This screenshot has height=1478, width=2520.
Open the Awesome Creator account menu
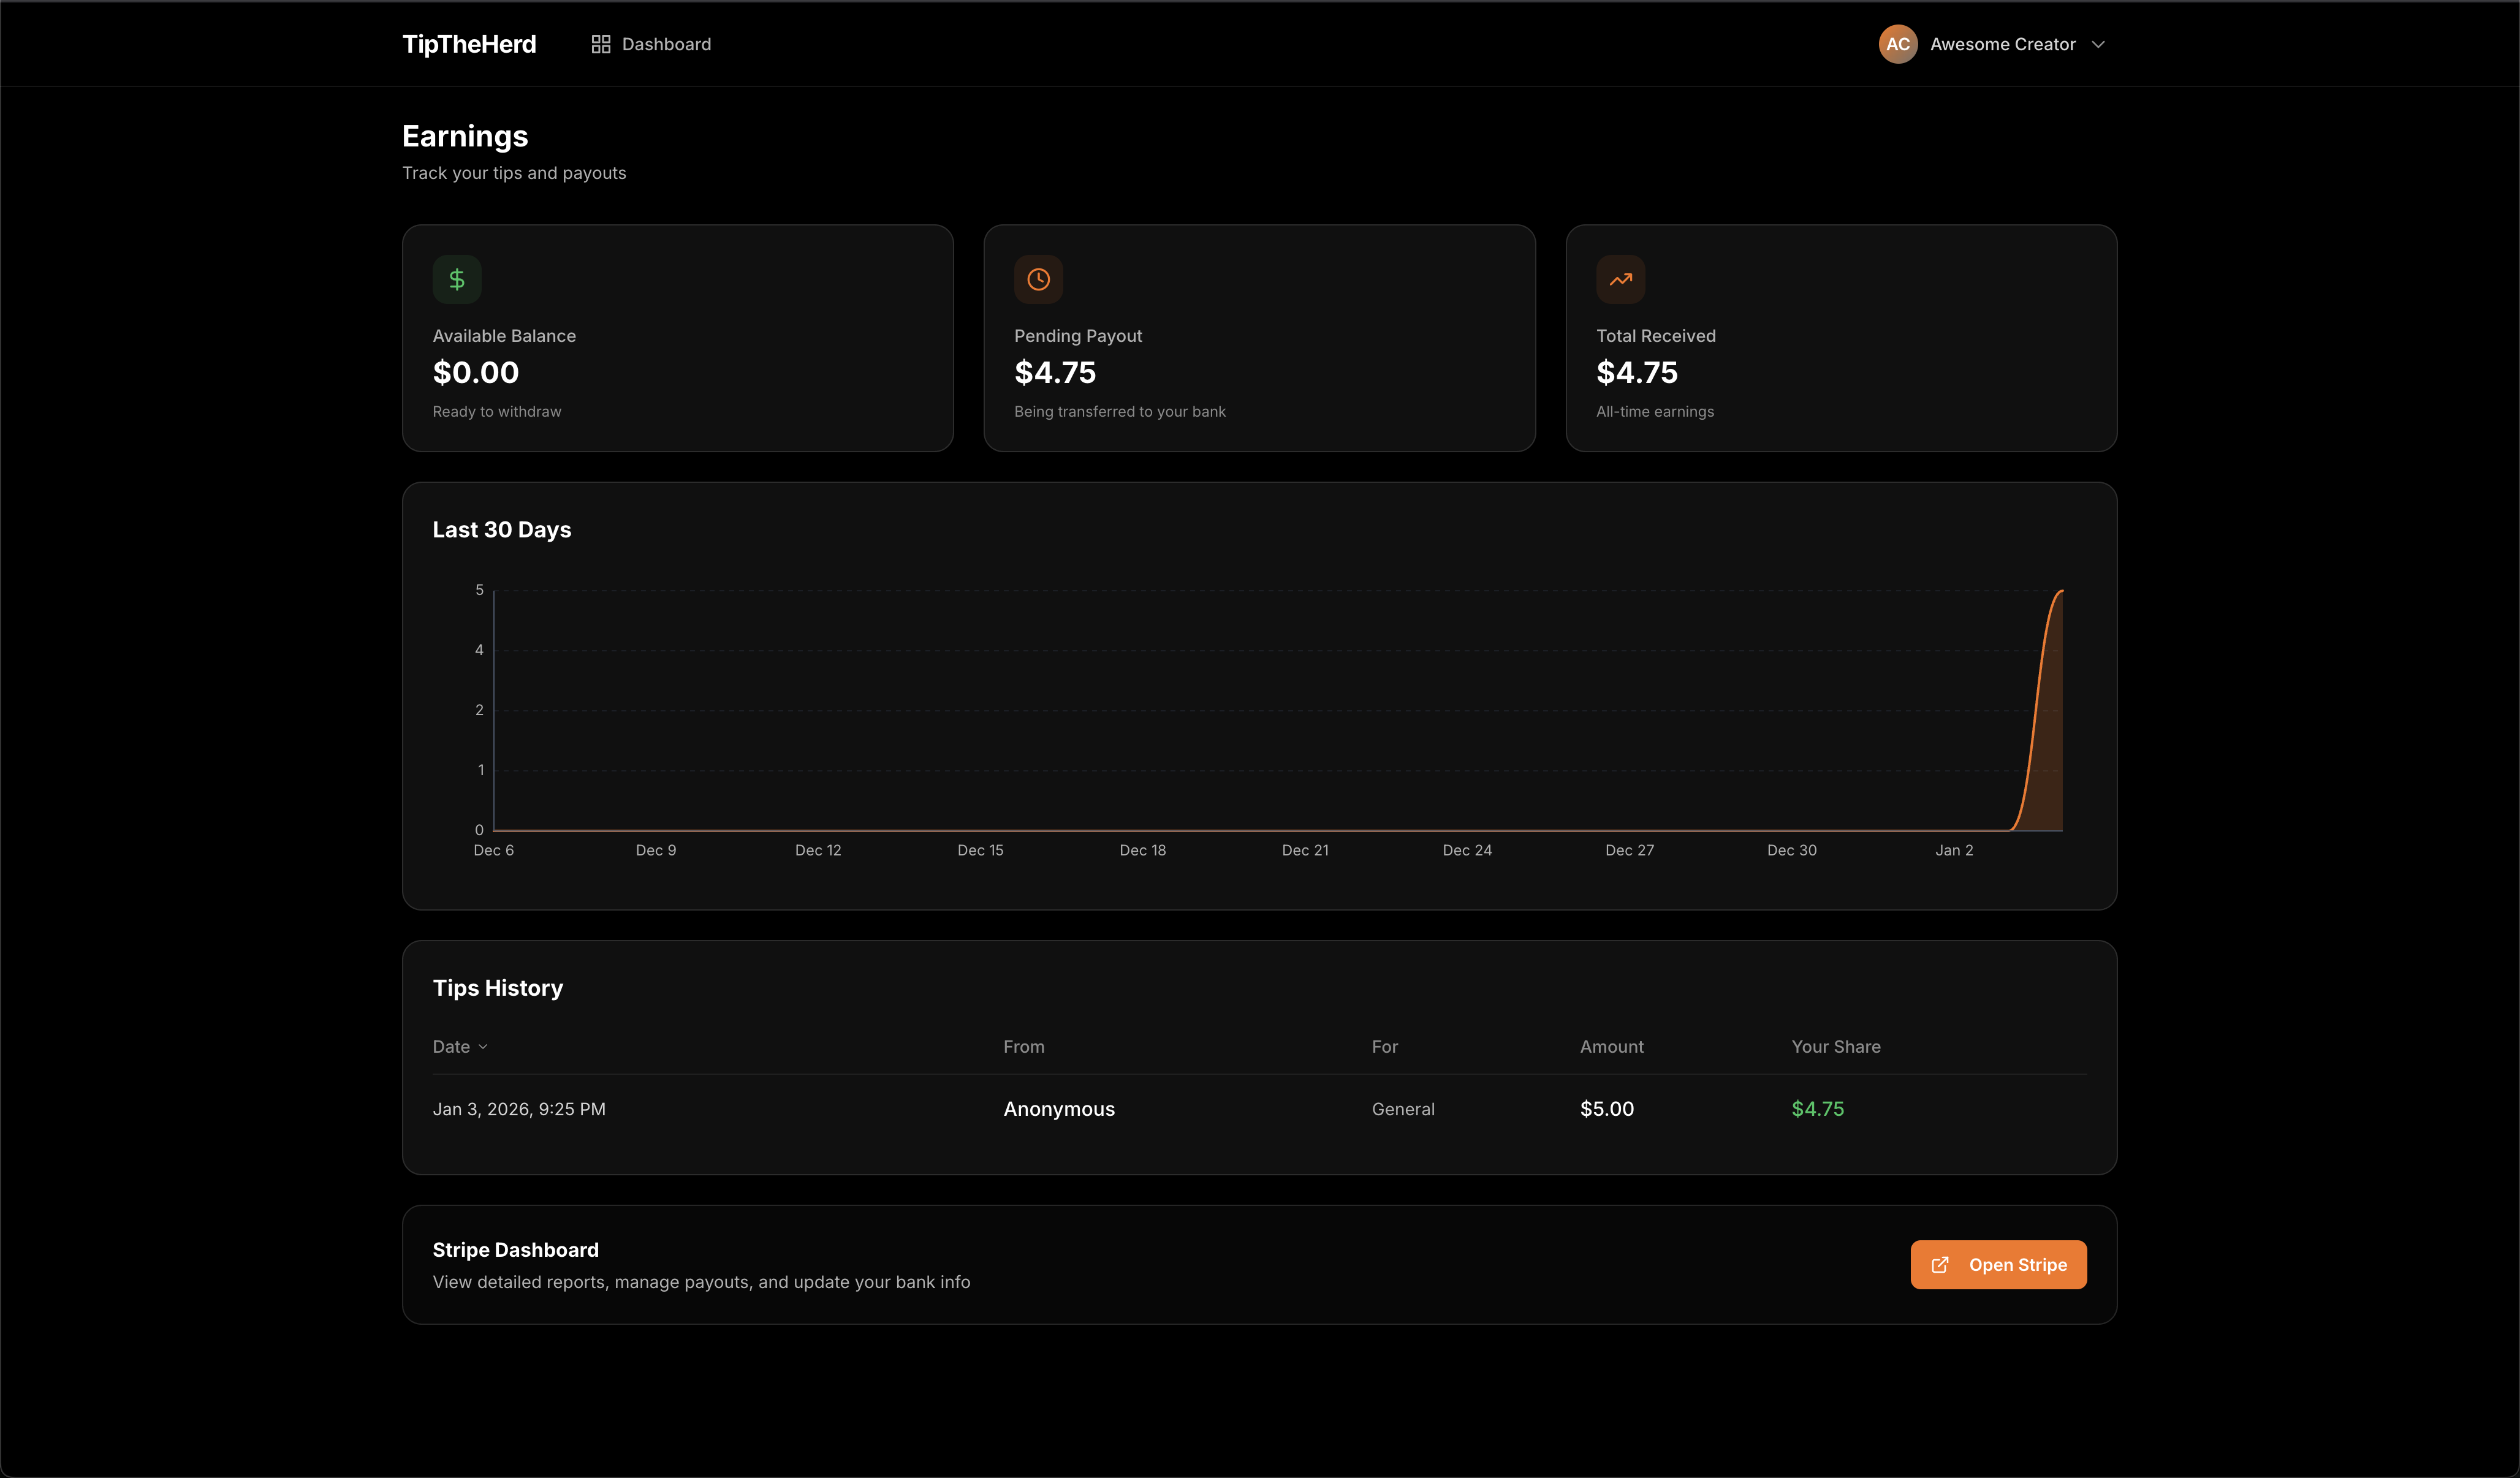pos(2001,43)
